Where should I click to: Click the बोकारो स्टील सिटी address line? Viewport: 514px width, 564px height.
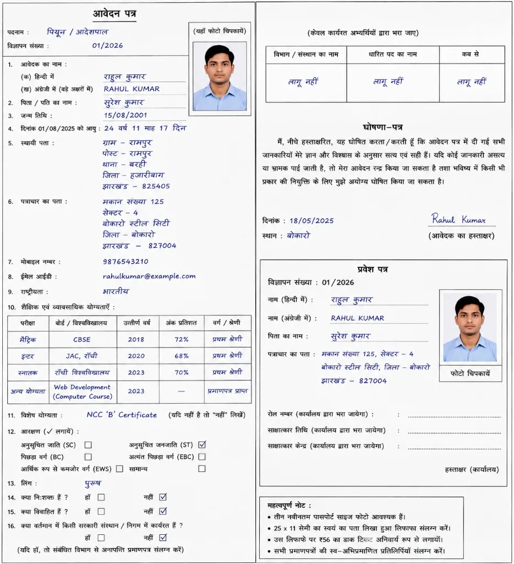(x=136, y=224)
